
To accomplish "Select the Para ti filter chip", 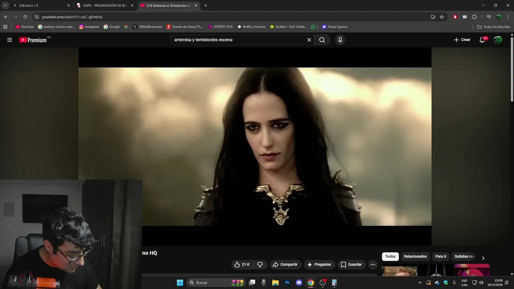I will 441,256.
